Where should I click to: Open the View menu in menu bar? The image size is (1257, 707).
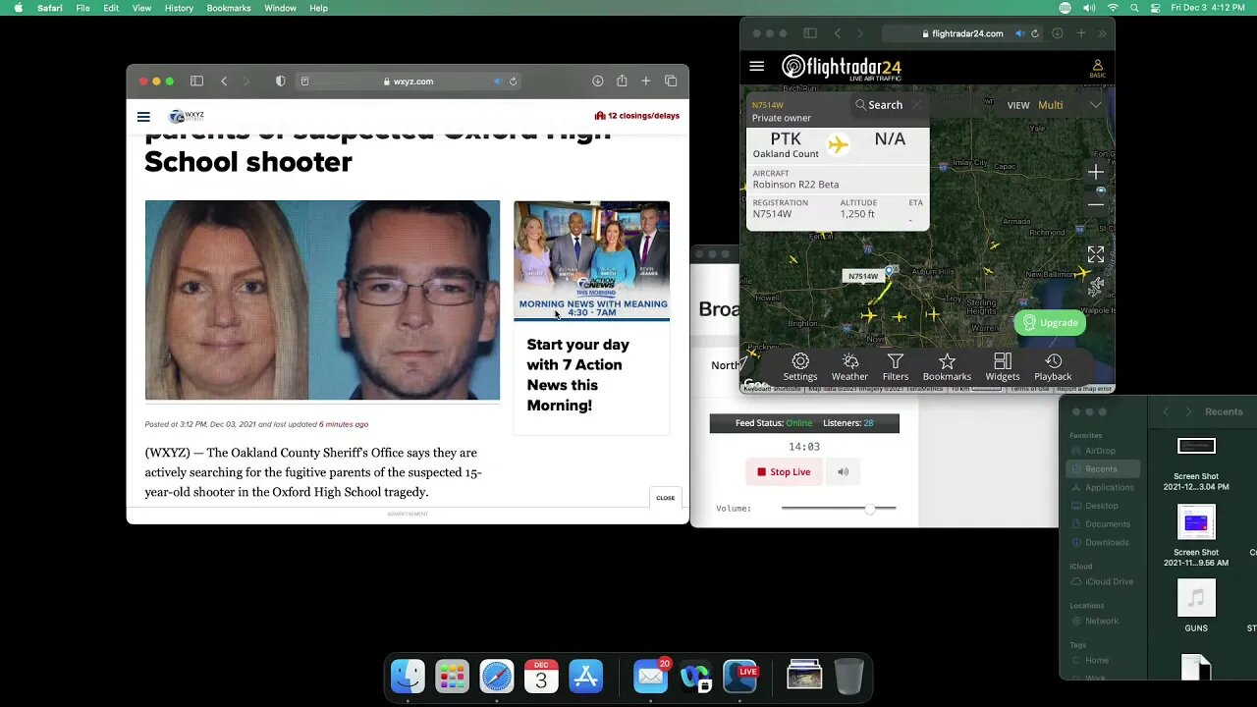tap(141, 8)
